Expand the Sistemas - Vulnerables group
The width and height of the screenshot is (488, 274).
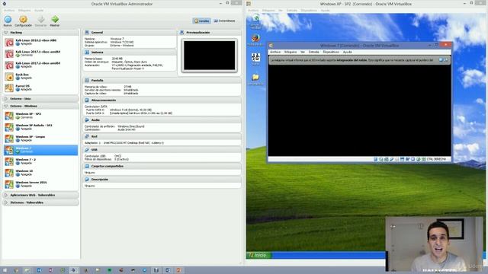pyautogui.click(x=6, y=202)
